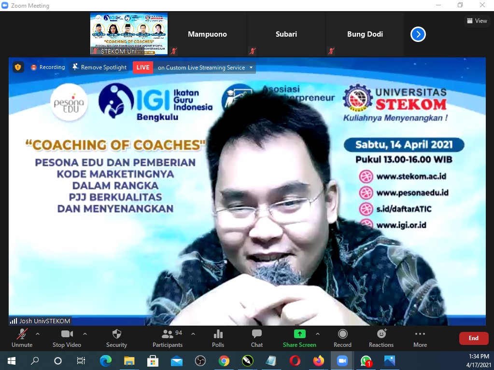This screenshot has height=370, width=494.
Task: Switch to Zoom taskbar icon
Action: [x=342, y=360]
